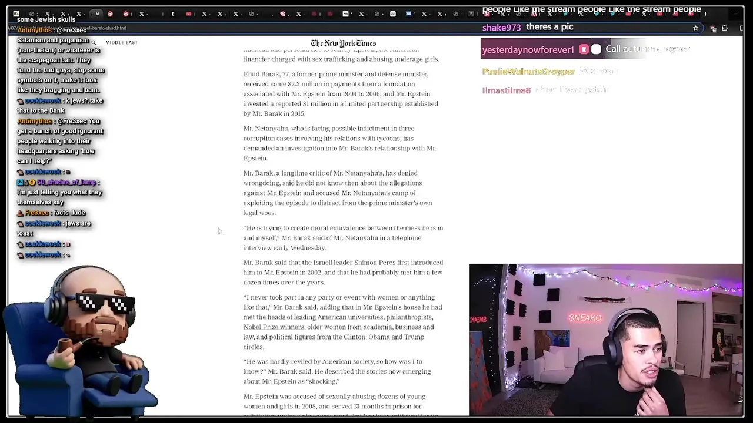This screenshot has width=753, height=423.
Task: Open a new browser tab with plus
Action: click(705, 14)
